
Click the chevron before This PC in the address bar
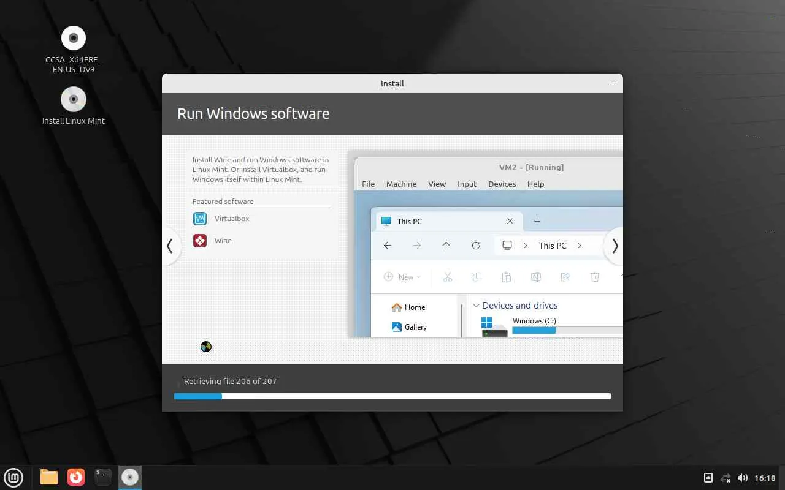tap(526, 246)
